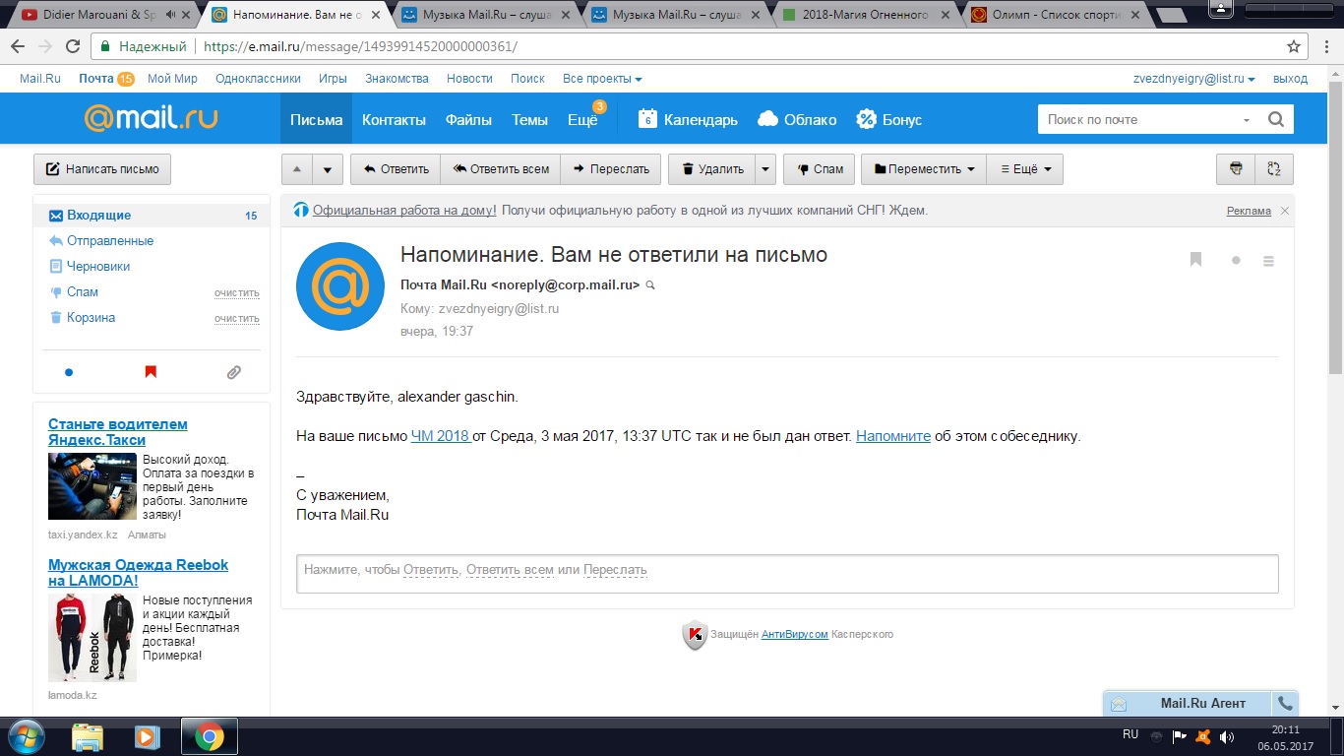This screenshot has width=1344, height=756.
Task: Click Ответить всем button
Action: click(500, 169)
